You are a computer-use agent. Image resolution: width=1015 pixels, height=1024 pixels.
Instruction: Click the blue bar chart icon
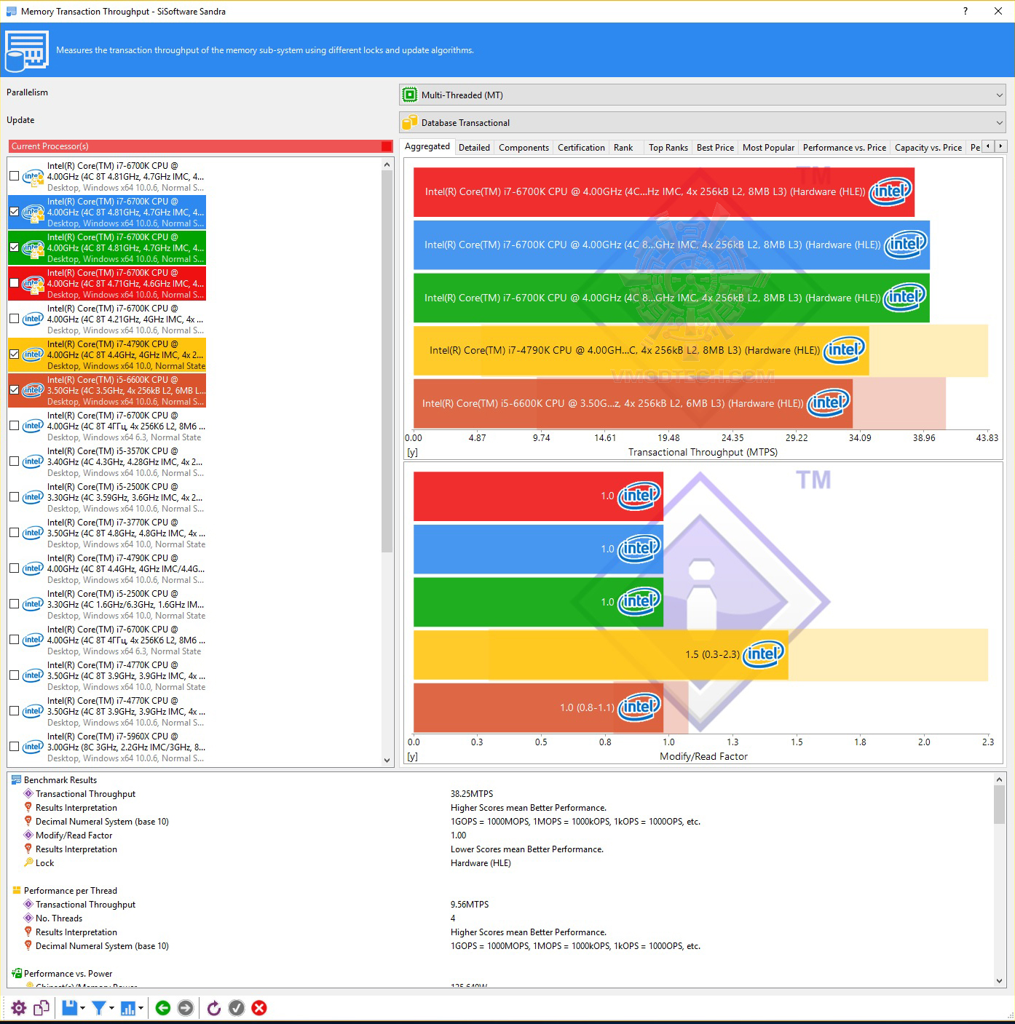(128, 1008)
